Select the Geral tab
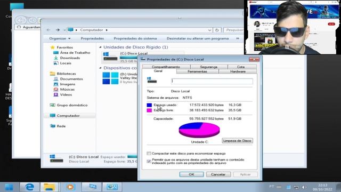 [x=158, y=71]
